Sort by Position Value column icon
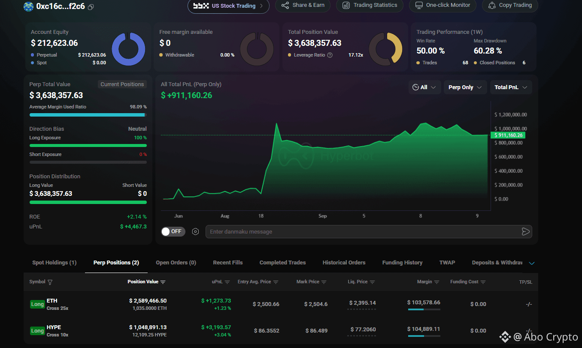582x348 pixels. [163, 282]
